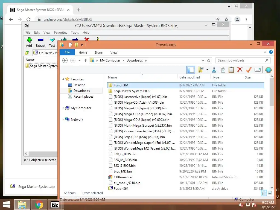The height and width of the screenshot is (210, 280).
Task: Go back in Downloads explorer
Action: coord(65,60)
